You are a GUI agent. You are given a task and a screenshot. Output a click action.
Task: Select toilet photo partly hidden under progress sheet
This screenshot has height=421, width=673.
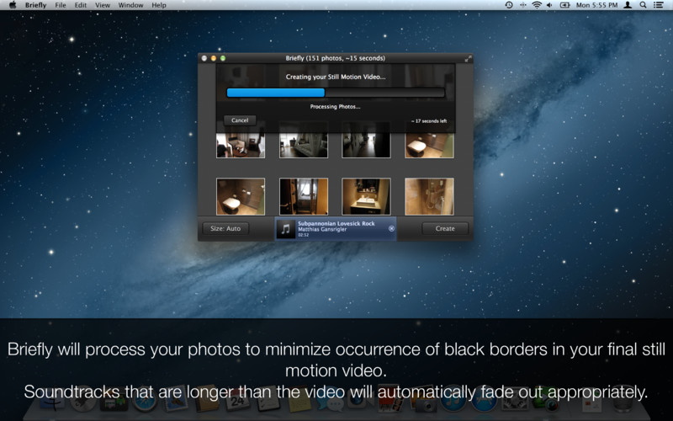pos(429,146)
